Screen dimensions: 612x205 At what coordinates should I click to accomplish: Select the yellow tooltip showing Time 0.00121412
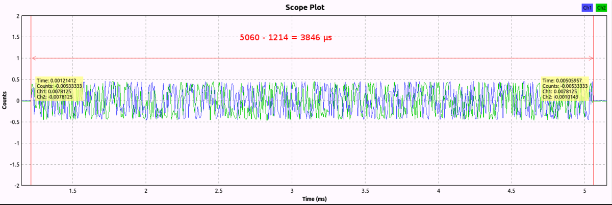[x=60, y=89]
